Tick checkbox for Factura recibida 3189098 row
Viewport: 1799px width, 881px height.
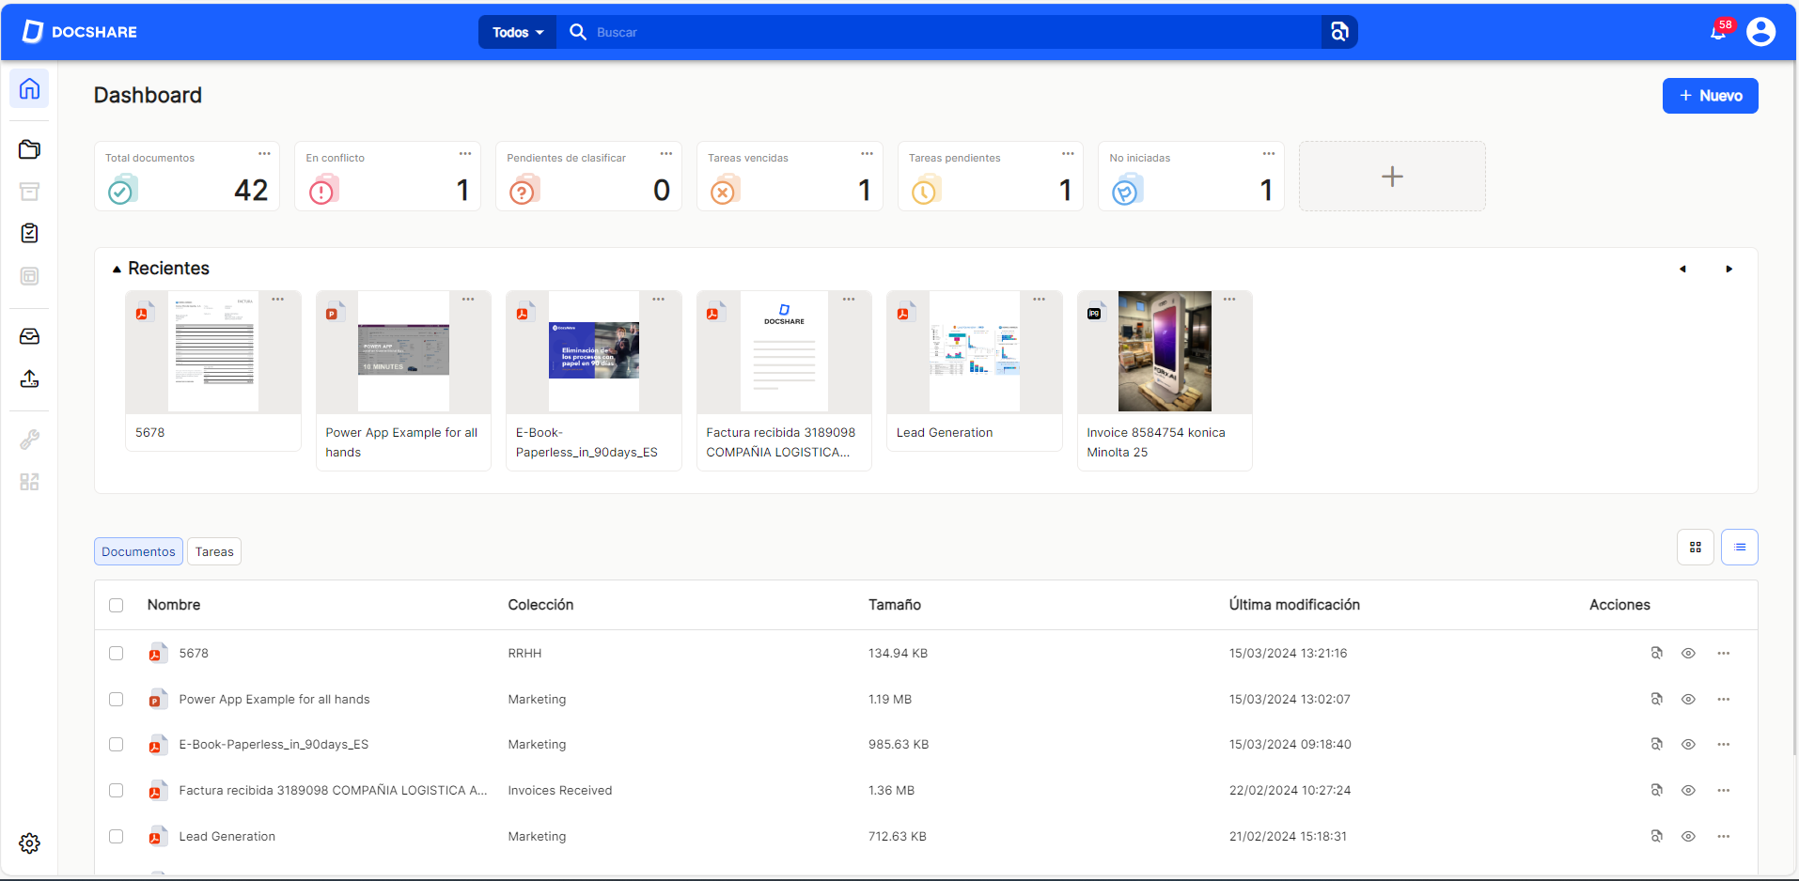point(116,790)
